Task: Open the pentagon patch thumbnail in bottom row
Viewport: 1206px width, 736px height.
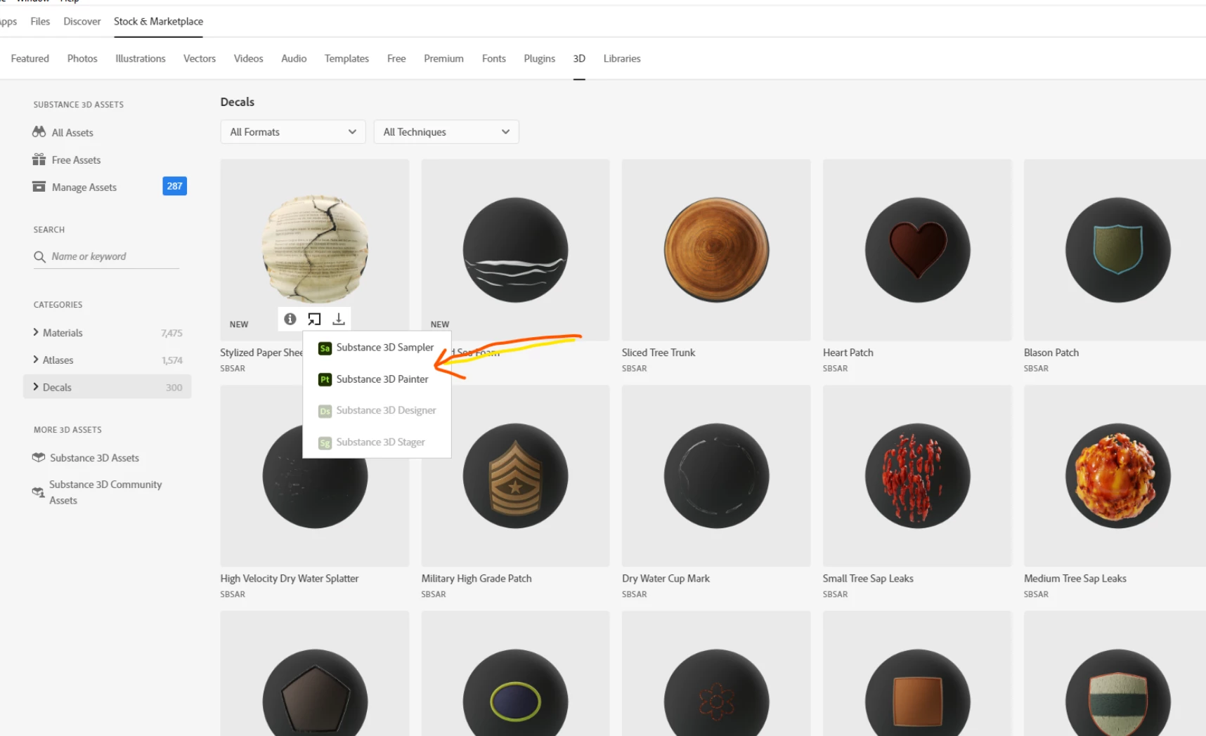Action: (315, 674)
